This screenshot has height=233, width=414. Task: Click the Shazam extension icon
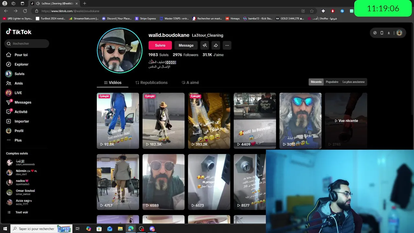click(x=342, y=11)
